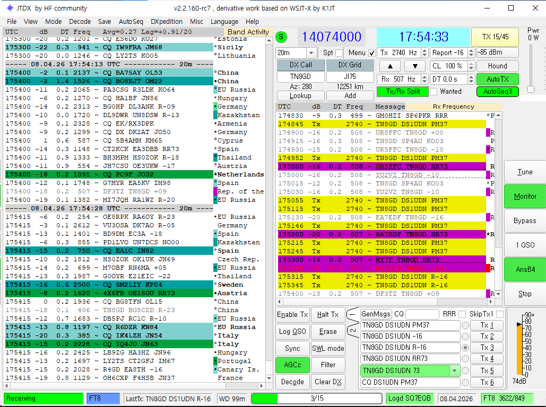Open the DXpedition menu
The image size is (546, 407).
pos(167,22)
